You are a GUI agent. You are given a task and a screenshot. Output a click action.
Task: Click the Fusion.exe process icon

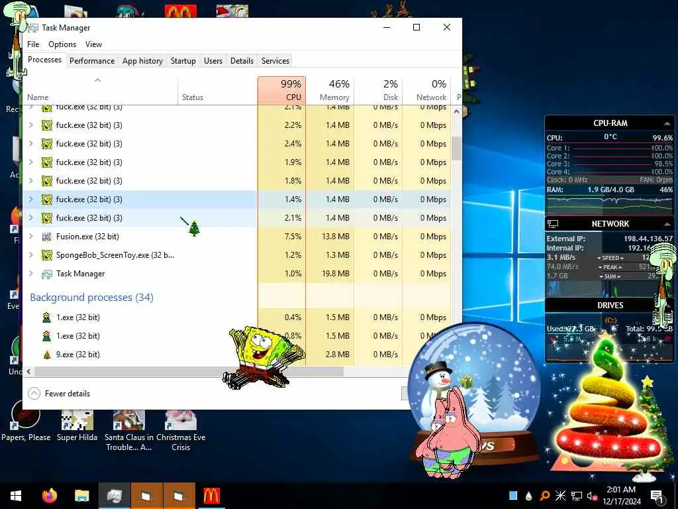(x=47, y=237)
